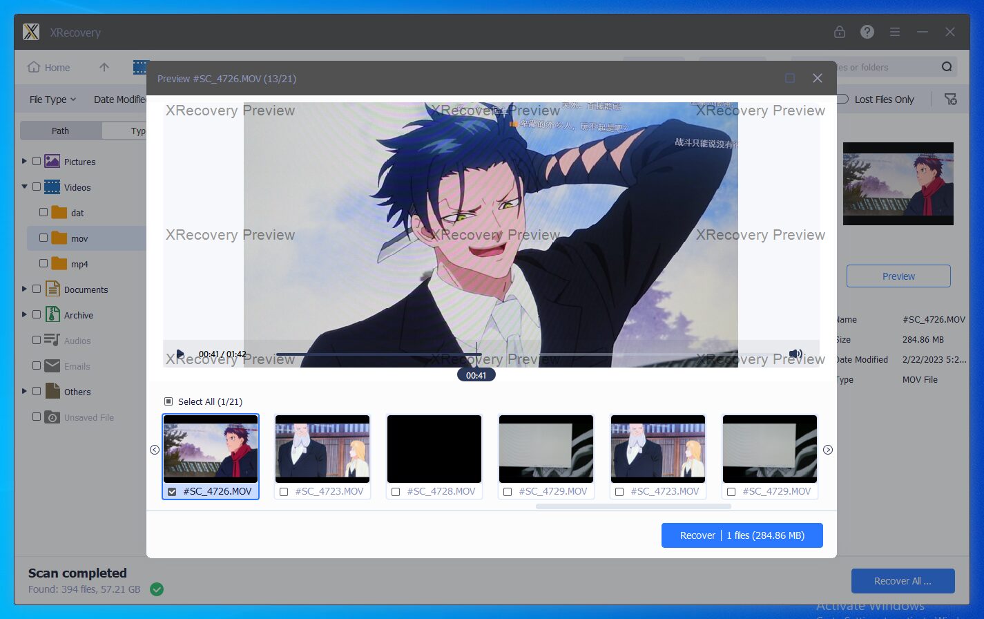The height and width of the screenshot is (619, 984).
Task: Maximize the preview dialog
Action: [x=790, y=78]
